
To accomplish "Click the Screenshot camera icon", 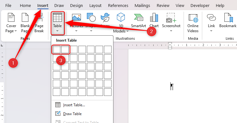I will pos(171,18).
